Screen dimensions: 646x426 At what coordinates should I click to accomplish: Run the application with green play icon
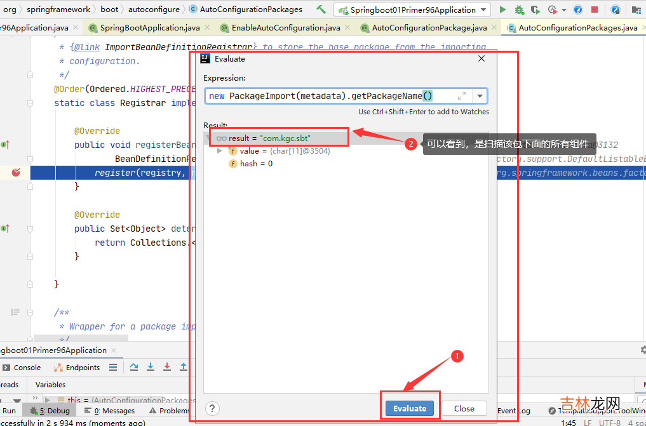pyautogui.click(x=503, y=10)
